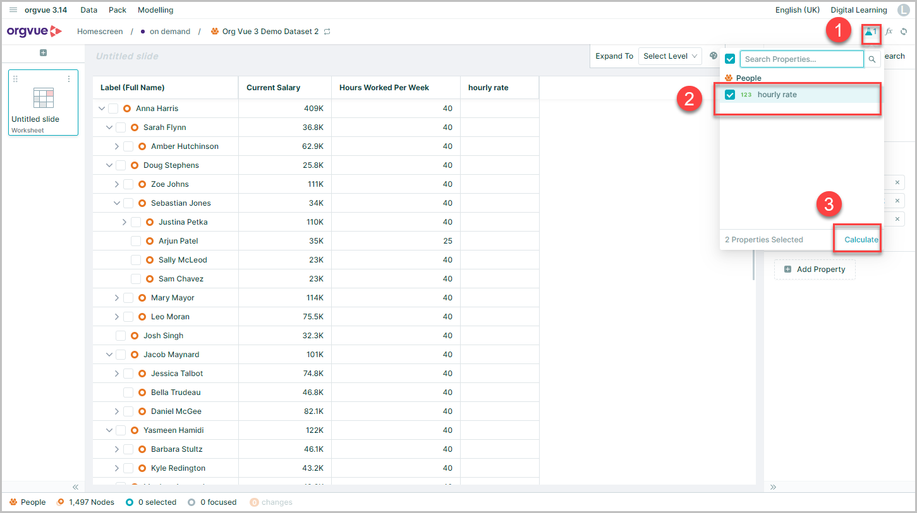Expand the Zoe Johns node
Screen dimensions: 917x513
click(x=117, y=184)
